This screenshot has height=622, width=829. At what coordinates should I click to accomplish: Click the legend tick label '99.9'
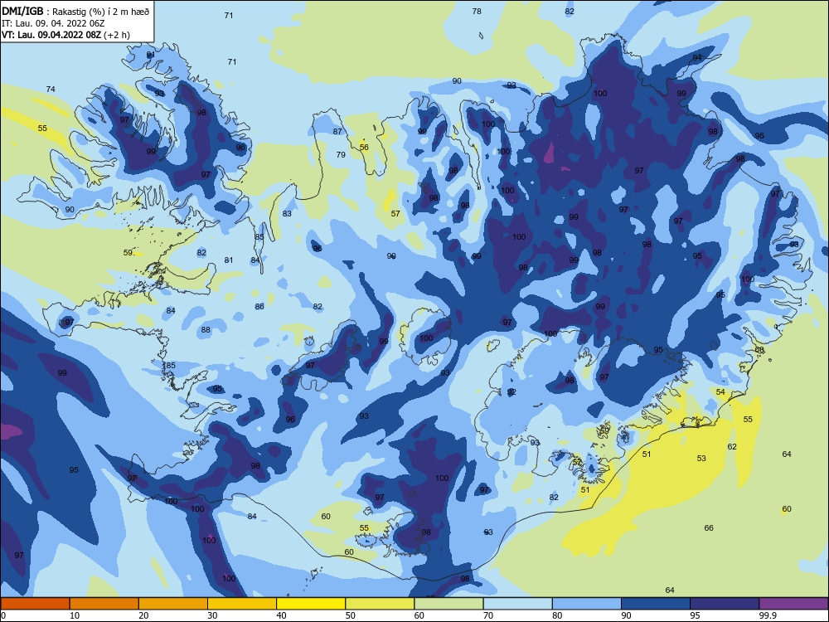768,615
